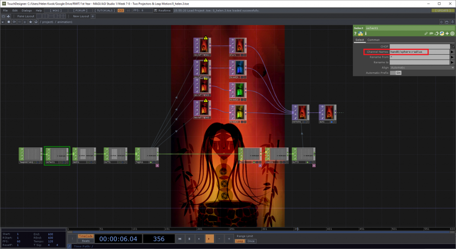456x249 pixels.
Task: Switch to the Select parameter tab
Action: click(359, 40)
